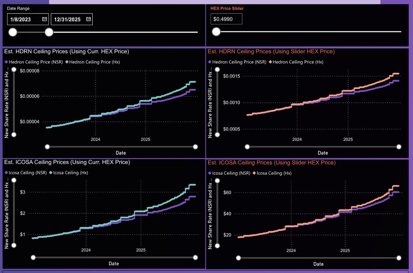
Task: Click left date zoom handle under HDRN Slider HEX chart
Action: [x=247, y=147]
